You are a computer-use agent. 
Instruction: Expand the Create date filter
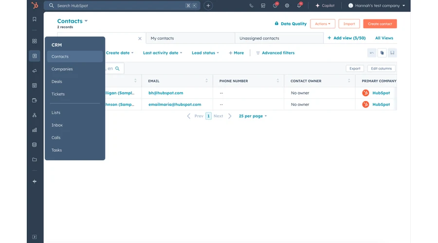pyautogui.click(x=120, y=52)
